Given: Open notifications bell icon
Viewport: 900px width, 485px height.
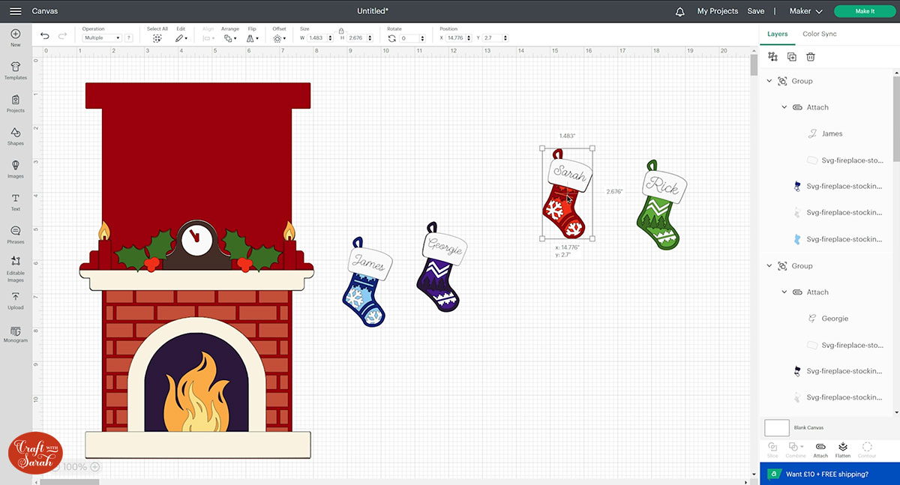Looking at the screenshot, I should coord(680,11).
